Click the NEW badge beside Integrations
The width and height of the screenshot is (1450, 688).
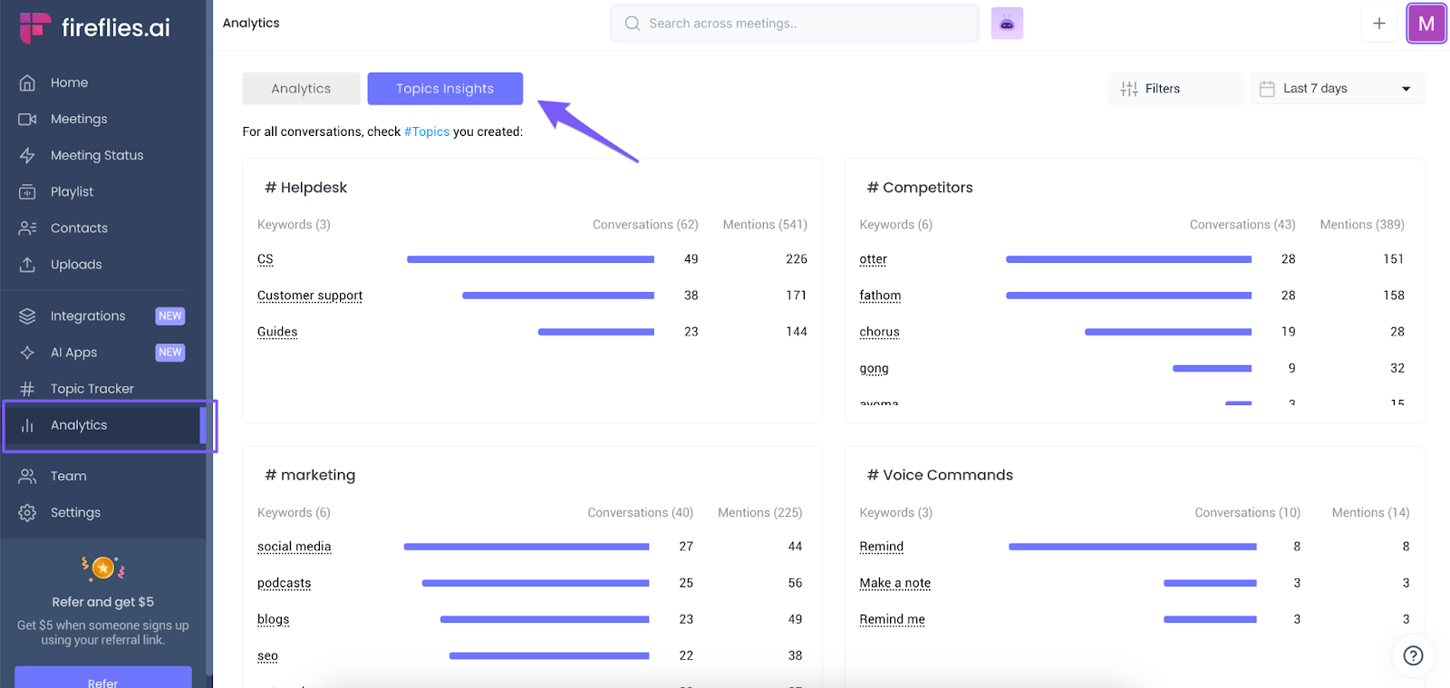[170, 315]
